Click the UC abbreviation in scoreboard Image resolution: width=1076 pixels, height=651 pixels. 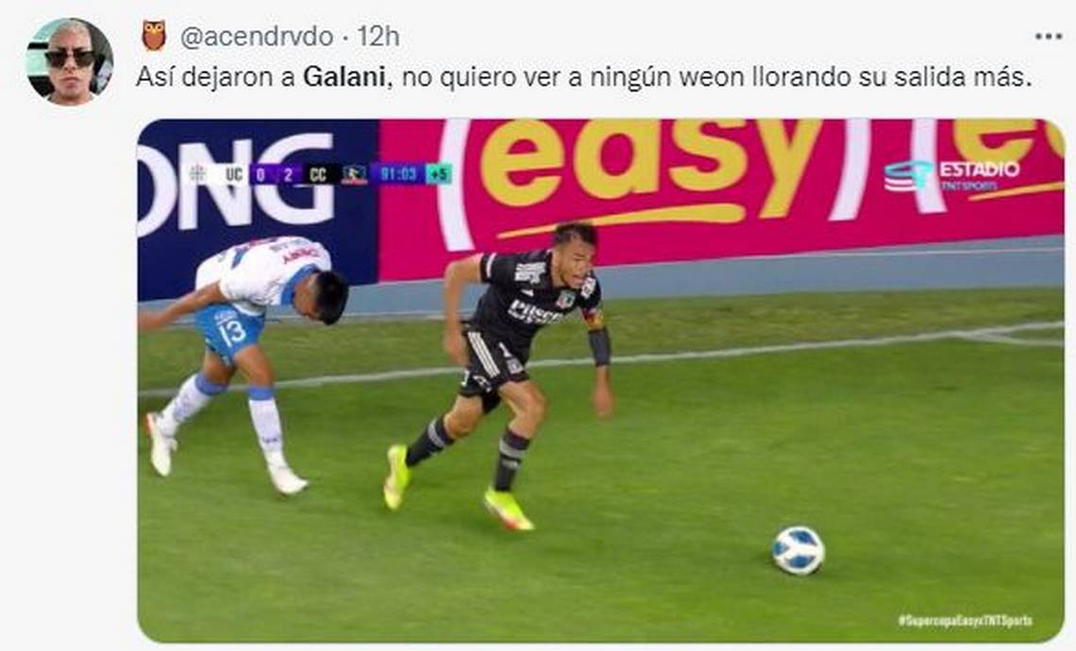point(234,175)
